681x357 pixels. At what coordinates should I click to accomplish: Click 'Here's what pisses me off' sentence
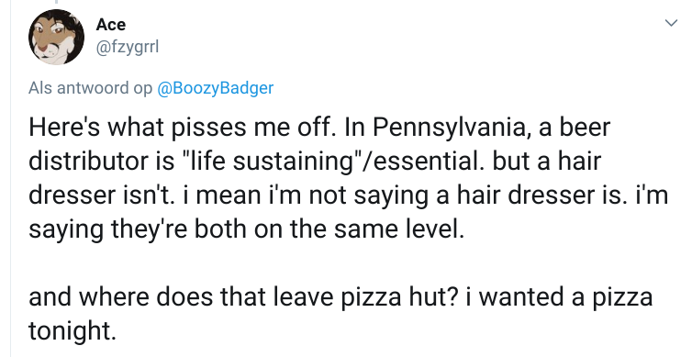pyautogui.click(x=182, y=128)
